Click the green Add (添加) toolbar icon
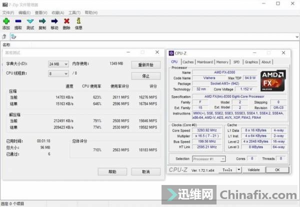Screen dimensions: 300x207 point(6,21)
